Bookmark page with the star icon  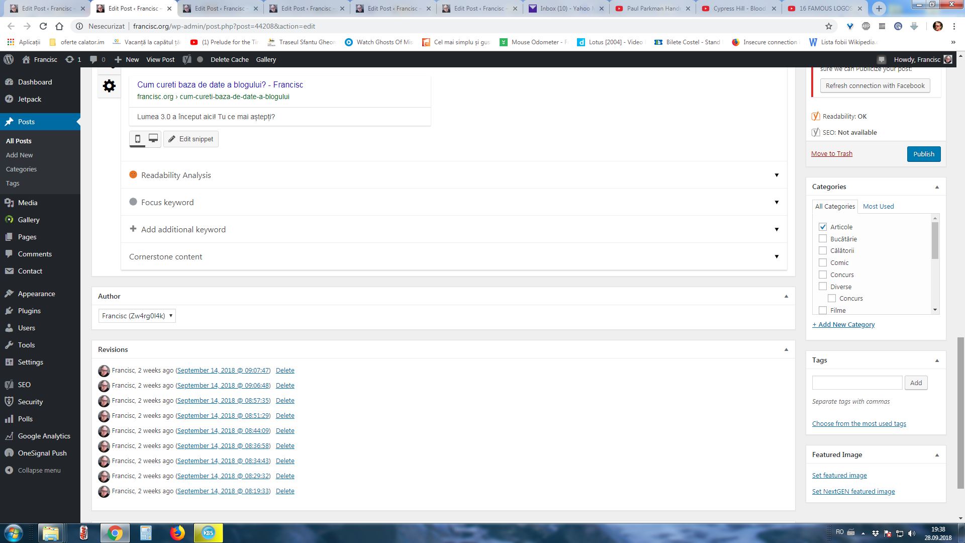coord(829,26)
